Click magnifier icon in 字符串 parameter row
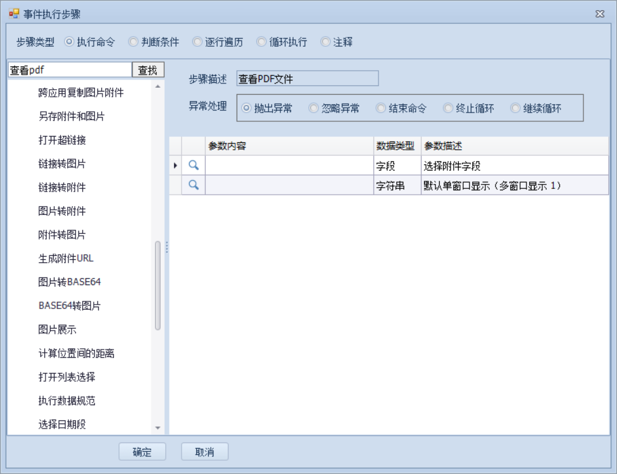This screenshot has width=617, height=474. (194, 185)
